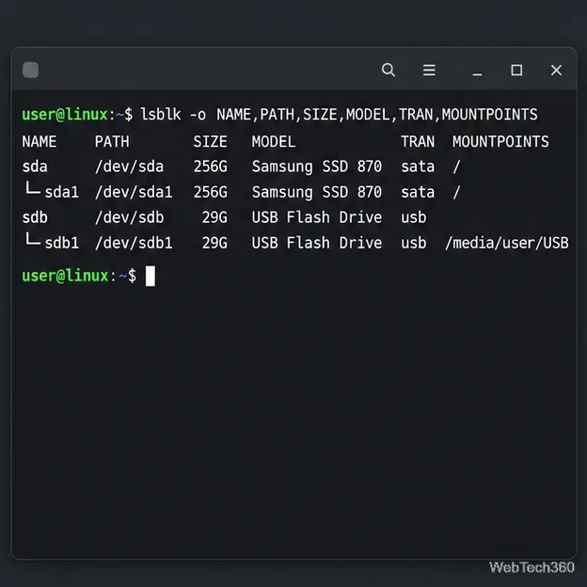The width and height of the screenshot is (587, 587).
Task: Click the gray tab button at title bar left
Action: (31, 70)
